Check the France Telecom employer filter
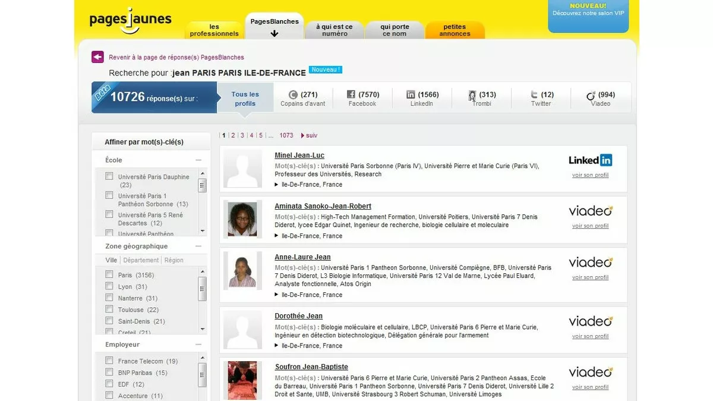Viewport: 713px width, 401px height. point(109,361)
